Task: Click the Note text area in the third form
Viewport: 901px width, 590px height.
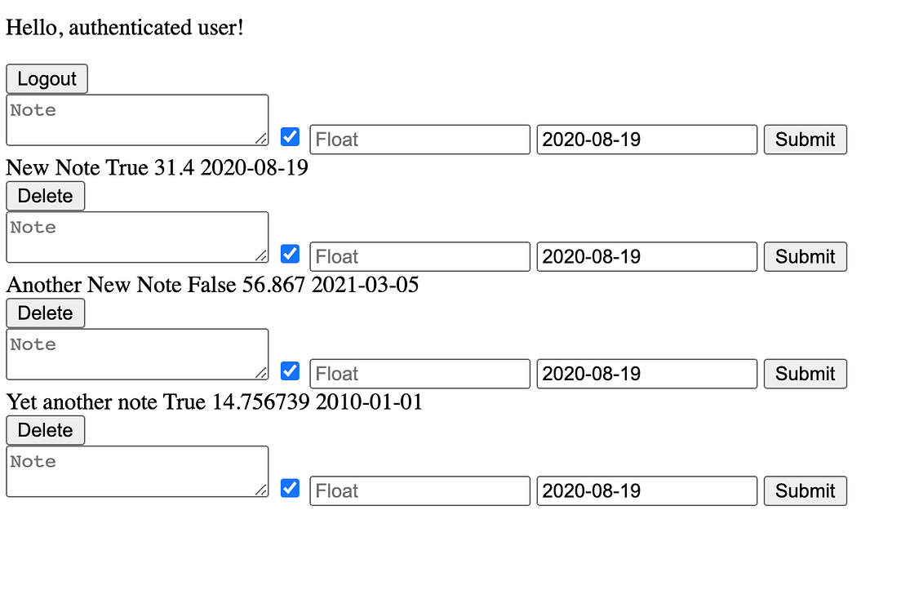Action: (x=137, y=353)
